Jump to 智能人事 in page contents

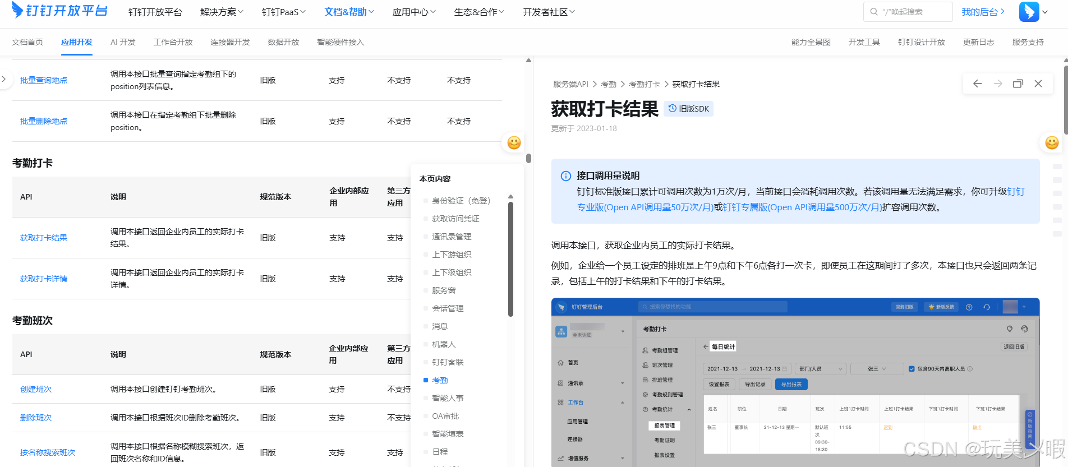[448, 398]
